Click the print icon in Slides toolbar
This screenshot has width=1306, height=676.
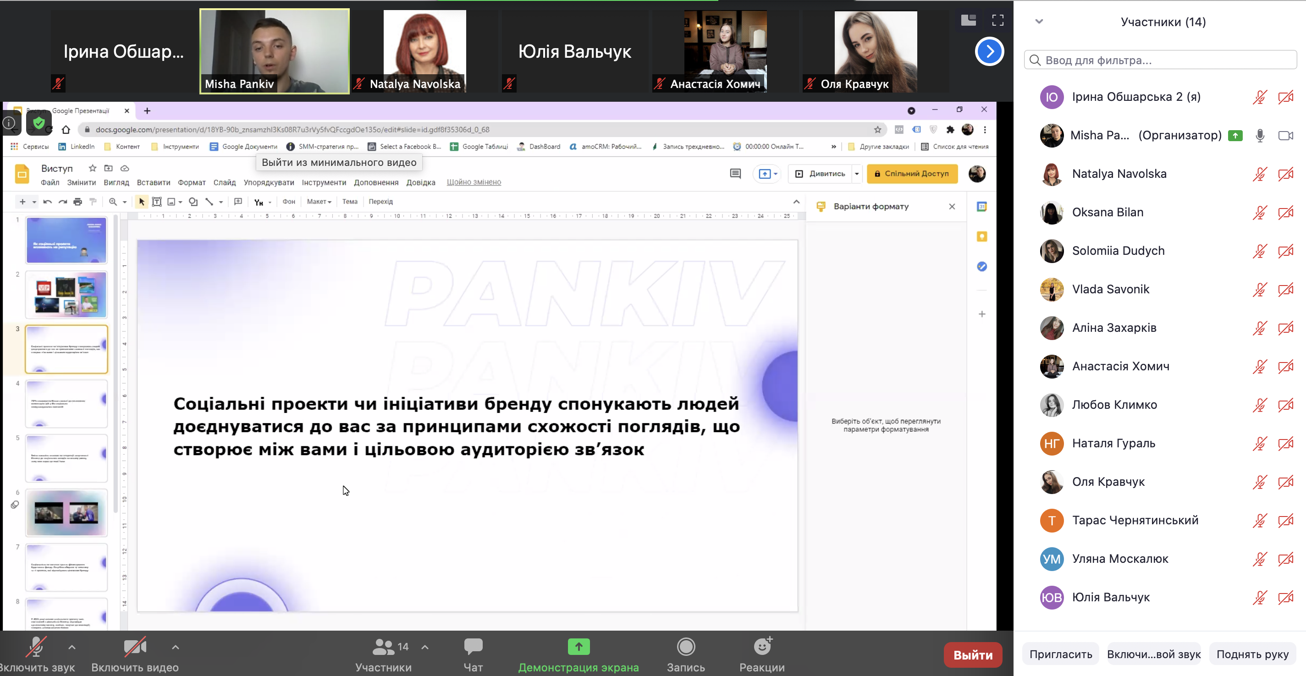(x=77, y=202)
